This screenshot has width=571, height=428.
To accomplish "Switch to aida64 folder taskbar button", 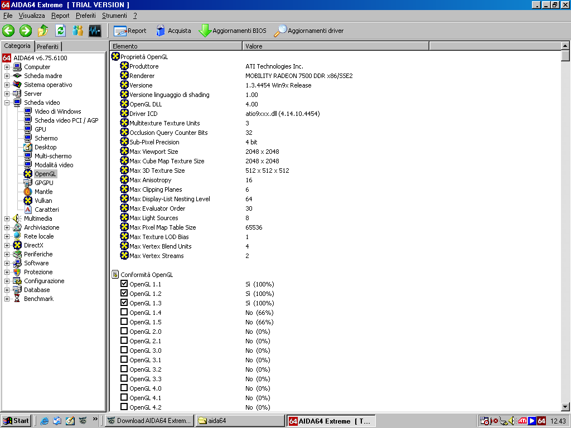I will pyautogui.click(x=240, y=421).
